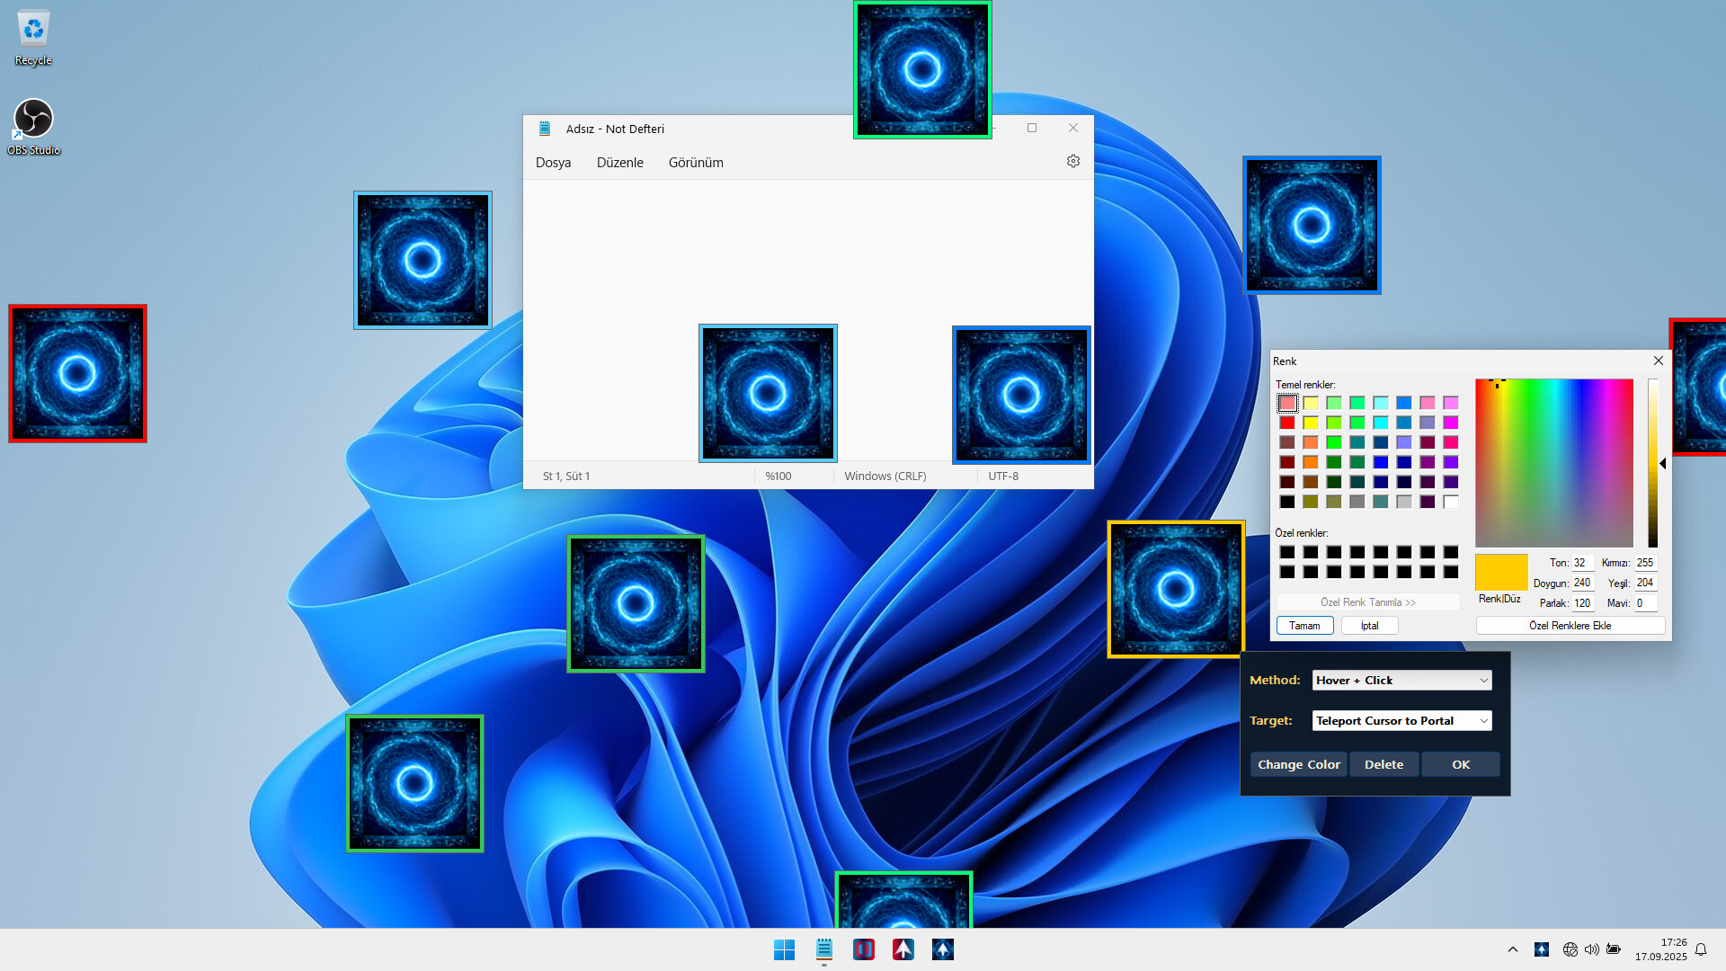Open the Görünüm menu in Notepad
This screenshot has width=1726, height=971.
[x=696, y=162]
